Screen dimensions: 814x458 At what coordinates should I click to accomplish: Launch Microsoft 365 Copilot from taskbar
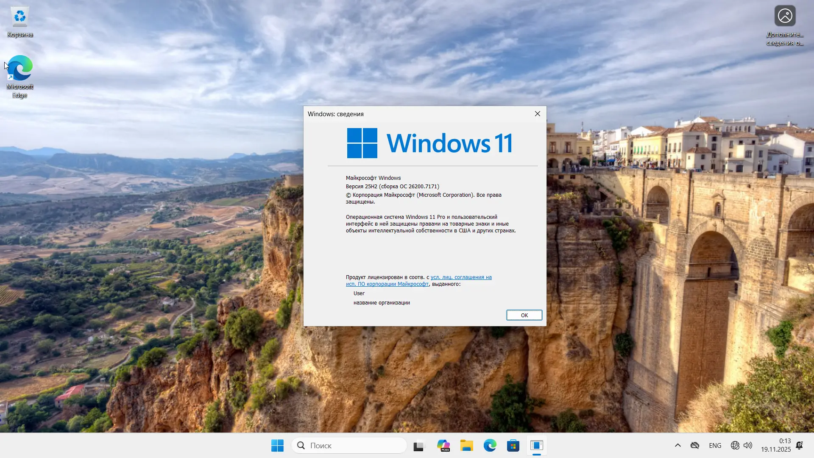443,446
